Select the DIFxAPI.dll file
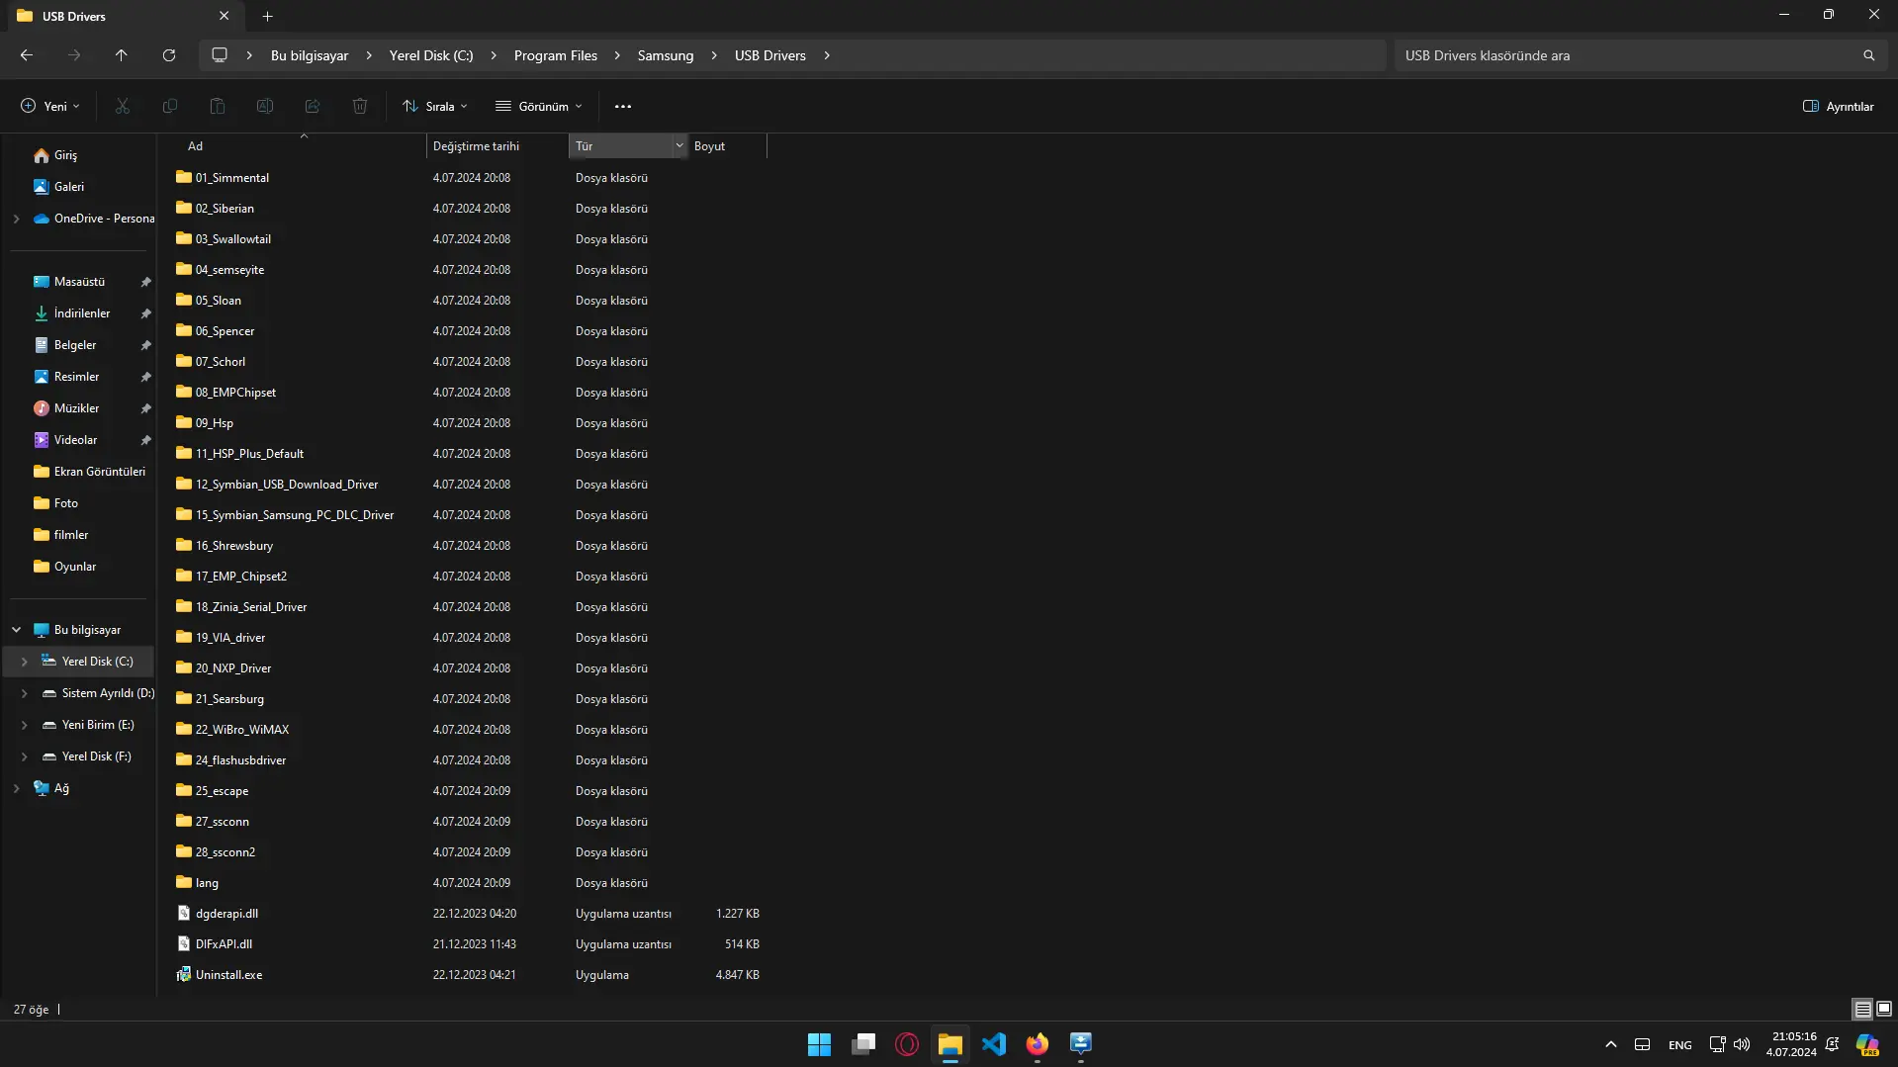The height and width of the screenshot is (1067, 1898). click(x=224, y=944)
